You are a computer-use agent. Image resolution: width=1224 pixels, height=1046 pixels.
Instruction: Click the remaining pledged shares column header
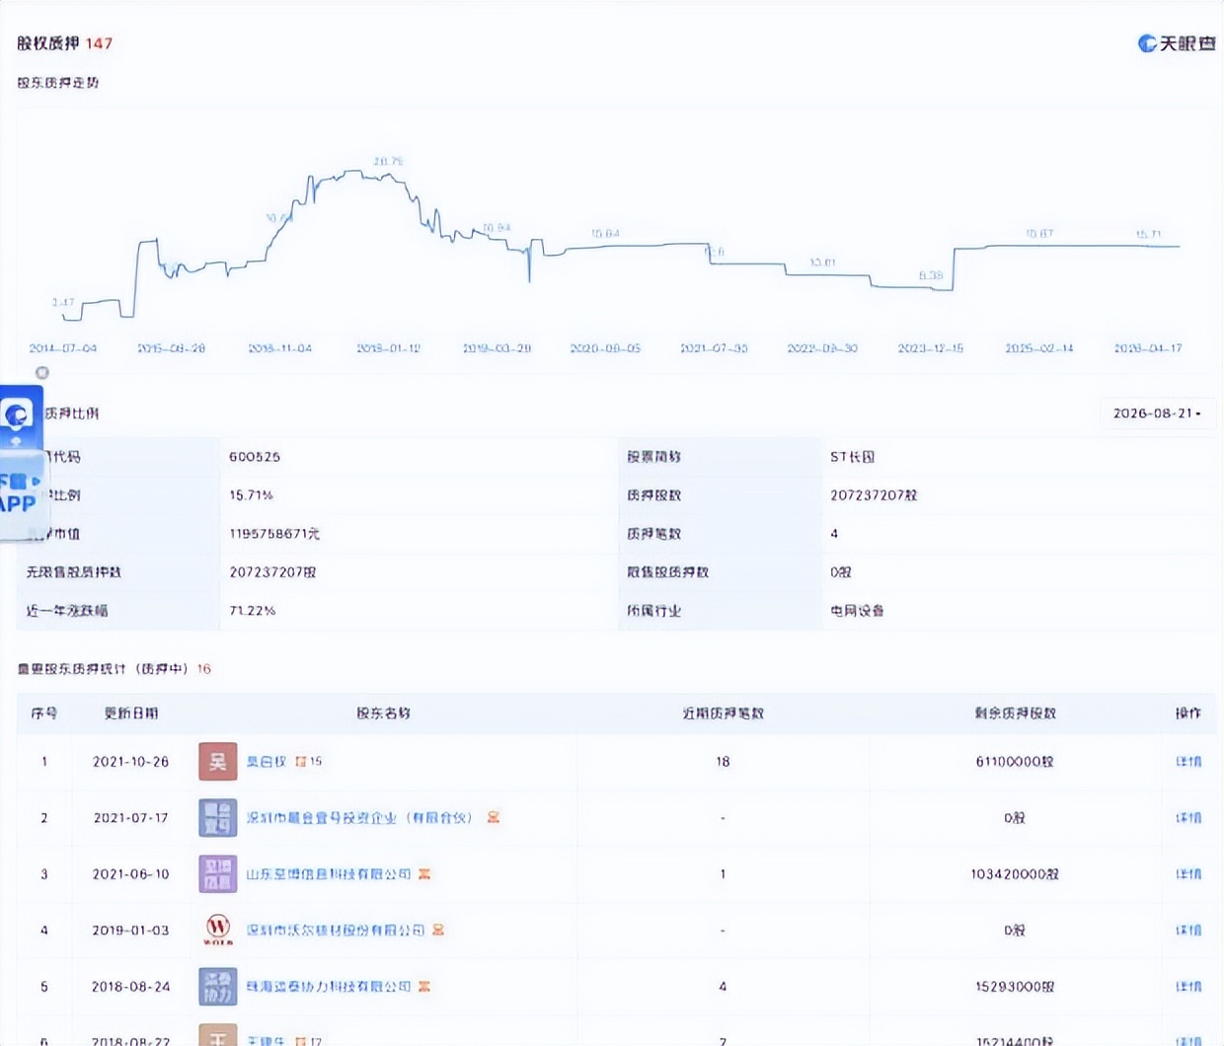click(1015, 713)
